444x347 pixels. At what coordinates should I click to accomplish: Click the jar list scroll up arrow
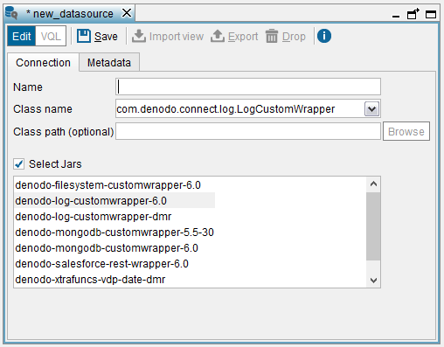click(373, 184)
